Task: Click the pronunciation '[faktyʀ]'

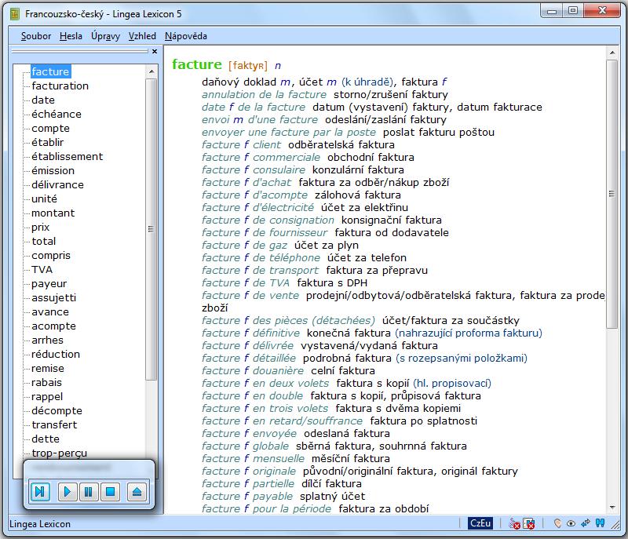Action: pyautogui.click(x=248, y=66)
